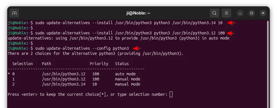This screenshot has height=108, width=277.
Task: Click the cursor after selection number prompt
Action: coord(171,94)
